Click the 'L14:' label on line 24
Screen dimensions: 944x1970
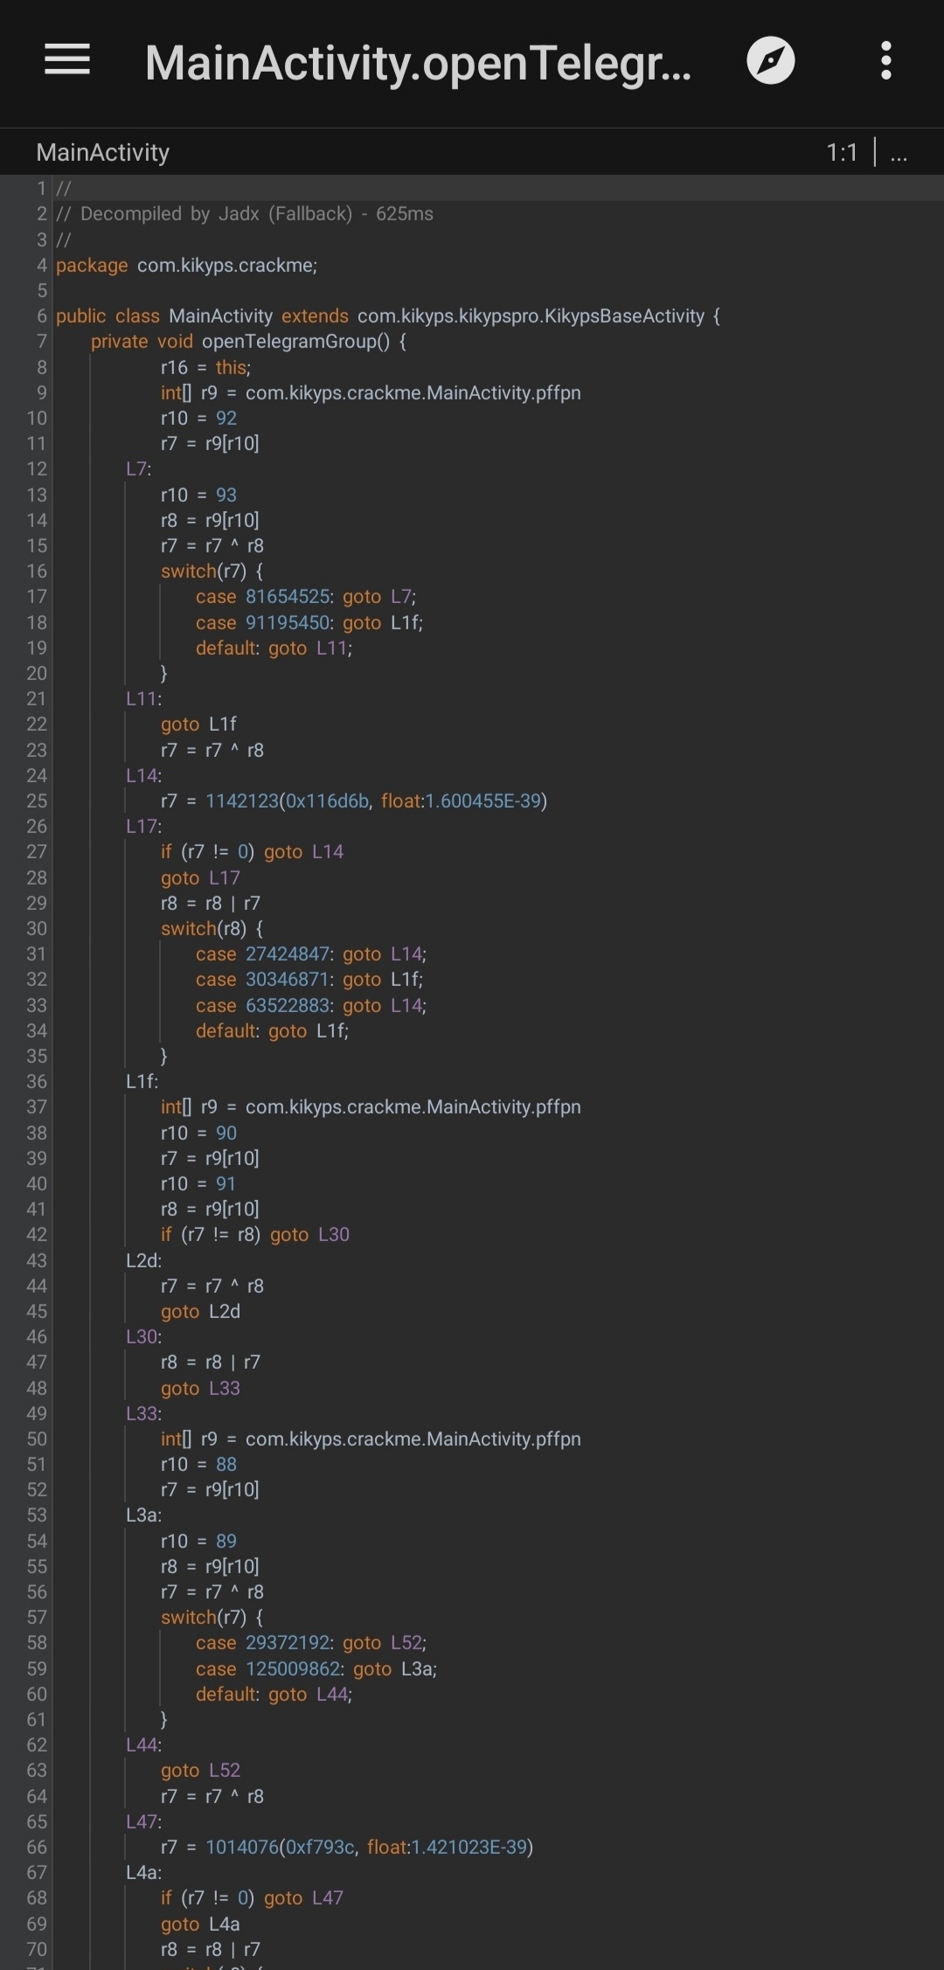click(143, 775)
